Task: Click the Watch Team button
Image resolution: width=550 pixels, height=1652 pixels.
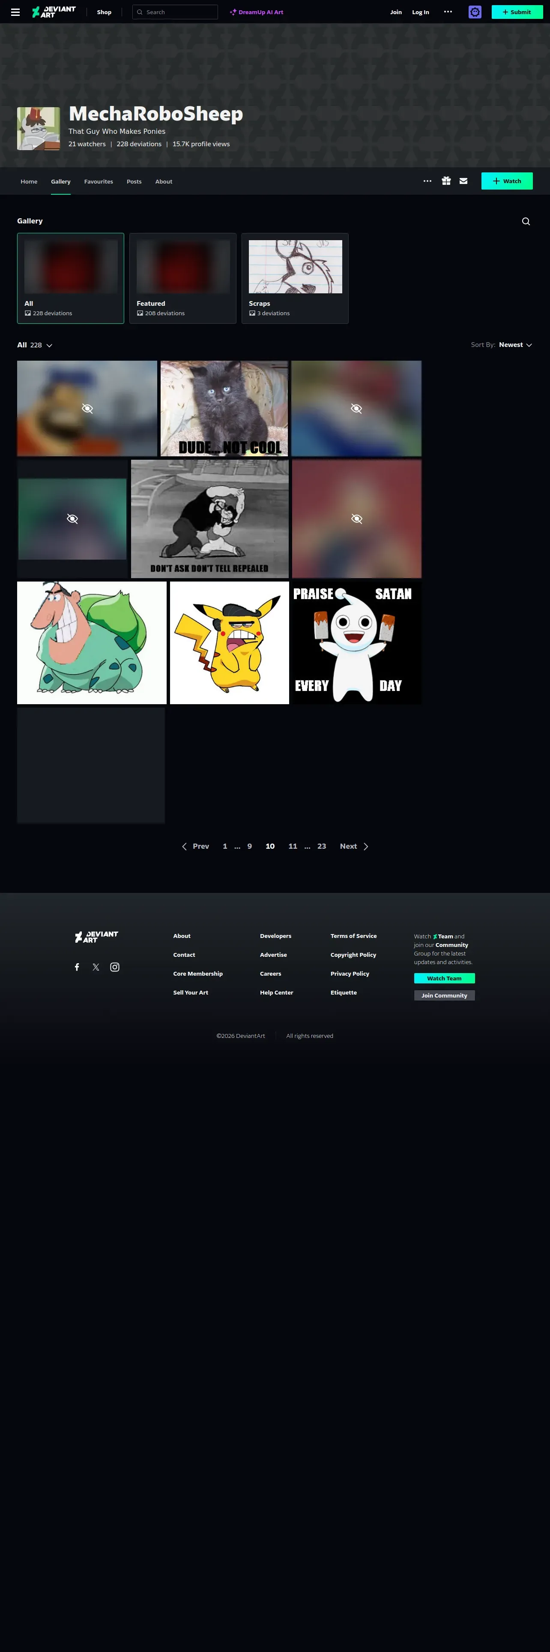Action: 444,978
